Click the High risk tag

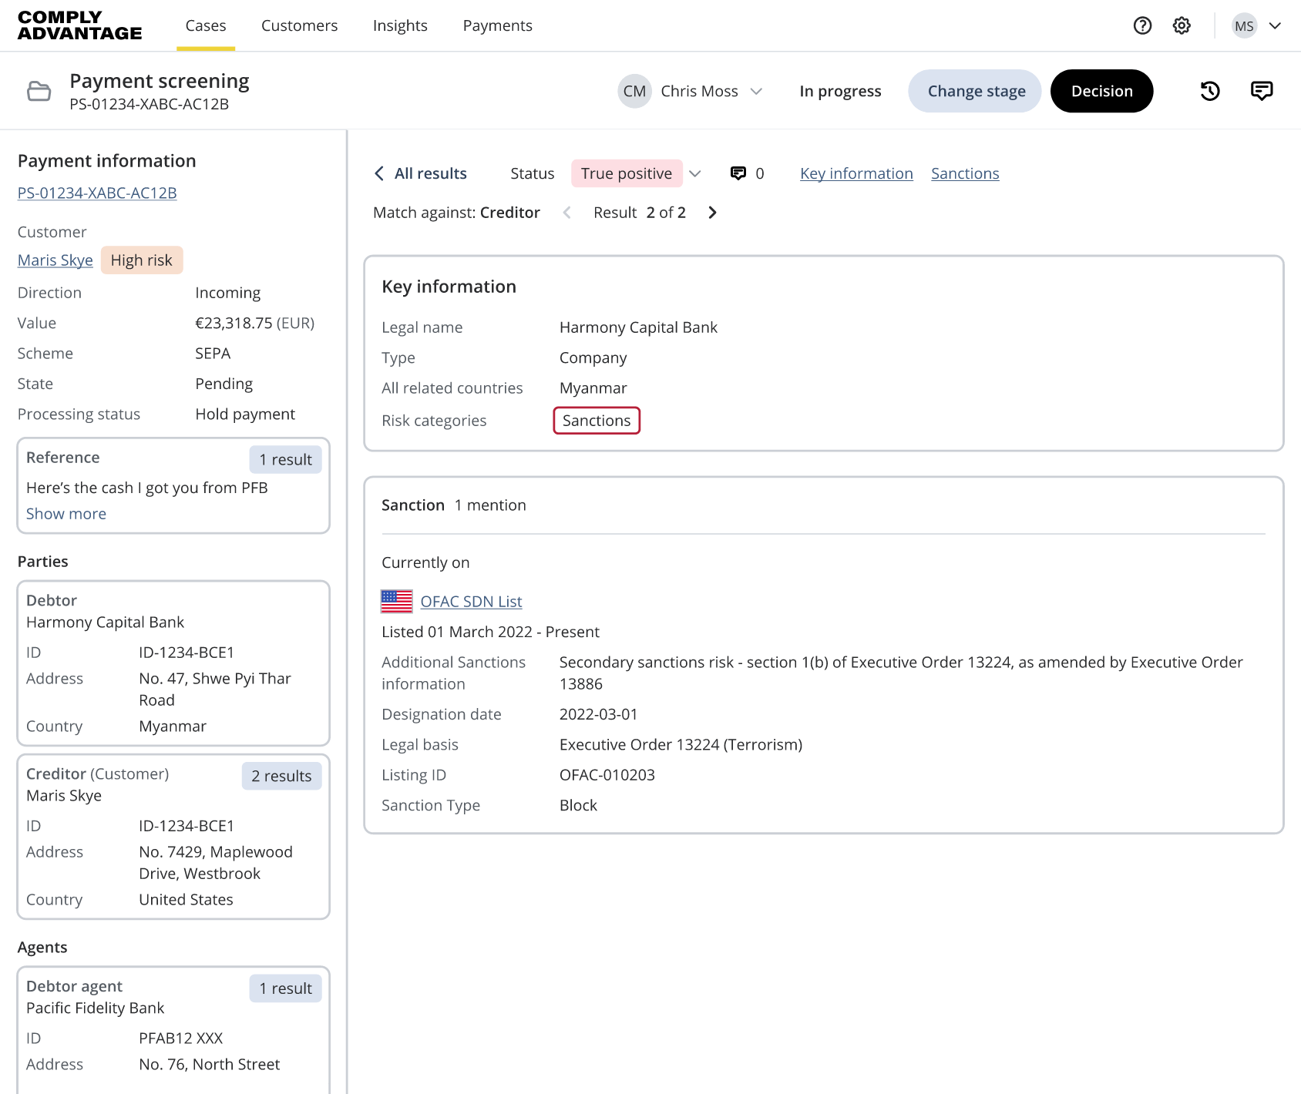(142, 260)
